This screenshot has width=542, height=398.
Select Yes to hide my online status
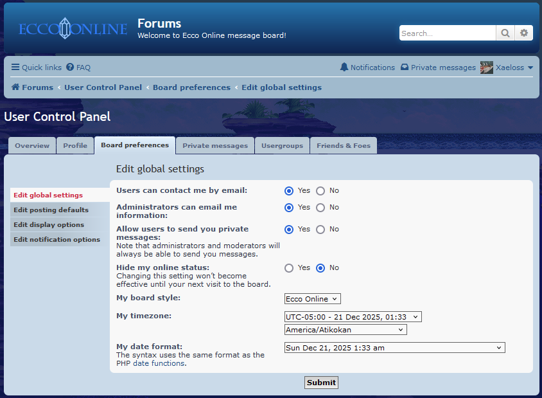tap(289, 268)
